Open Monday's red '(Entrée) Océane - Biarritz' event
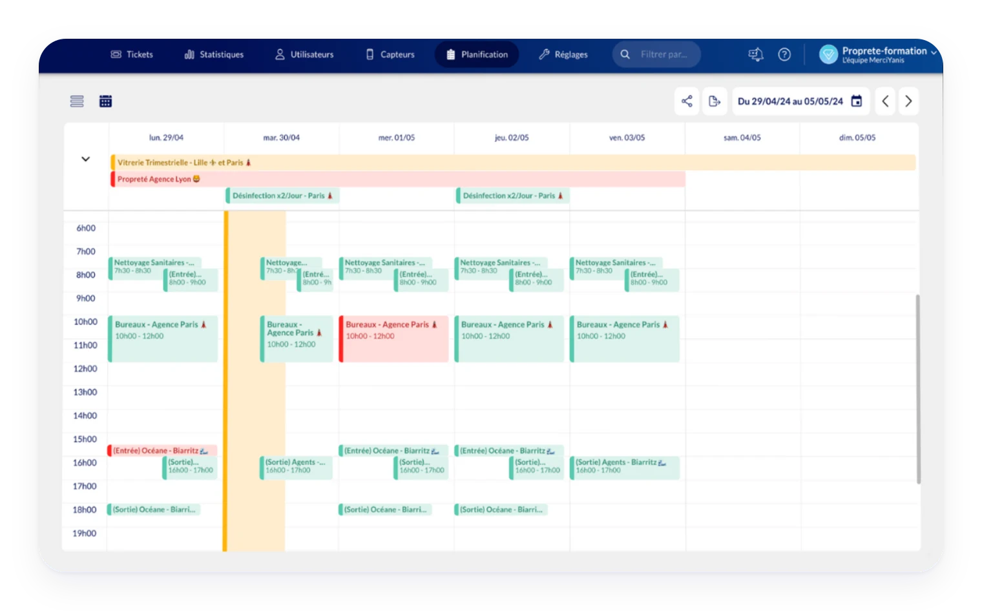The width and height of the screenshot is (982, 611). 163,451
